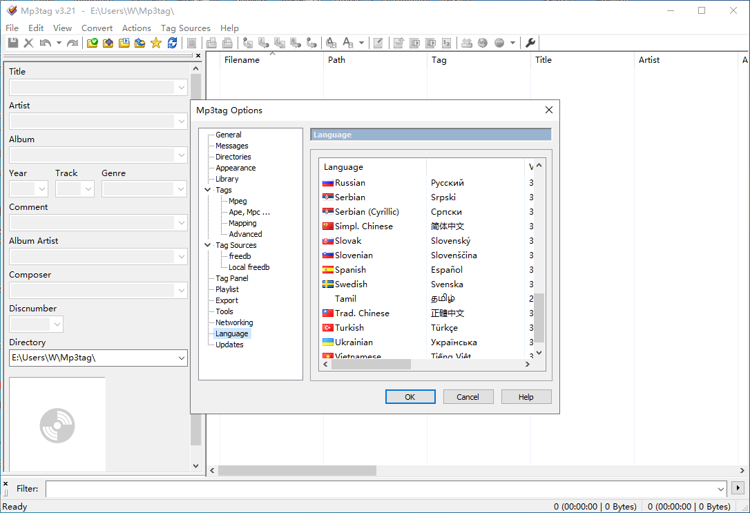
Task: Click OK in Mp3tag Options dialog
Action: [410, 397]
